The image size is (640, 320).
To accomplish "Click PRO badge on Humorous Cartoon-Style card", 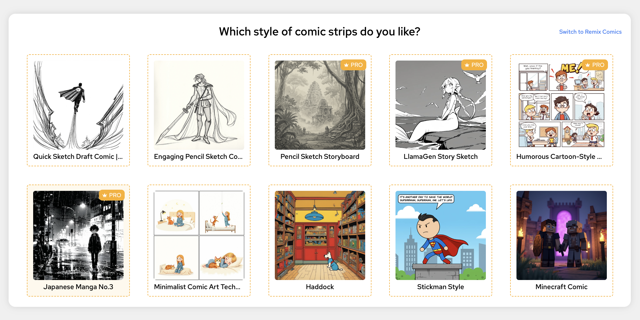I will (x=595, y=65).
